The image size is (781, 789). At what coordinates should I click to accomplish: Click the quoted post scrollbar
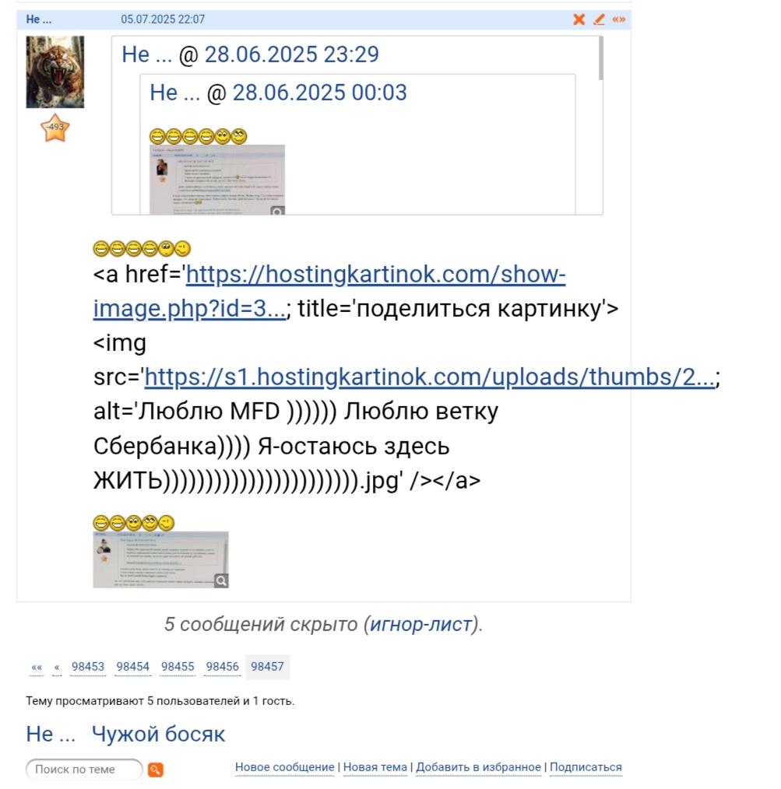click(600, 58)
